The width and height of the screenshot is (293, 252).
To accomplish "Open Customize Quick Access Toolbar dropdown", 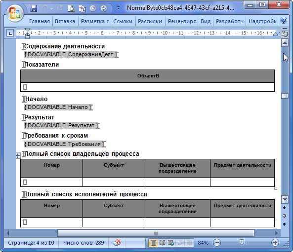I will (118, 8).
